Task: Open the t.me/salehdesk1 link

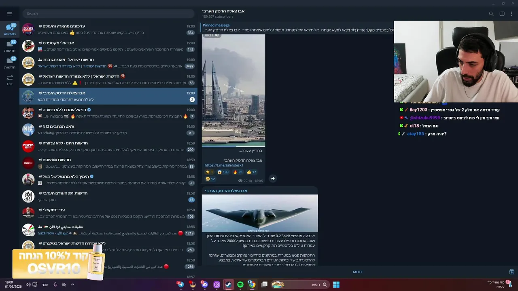Action: pyautogui.click(x=224, y=165)
